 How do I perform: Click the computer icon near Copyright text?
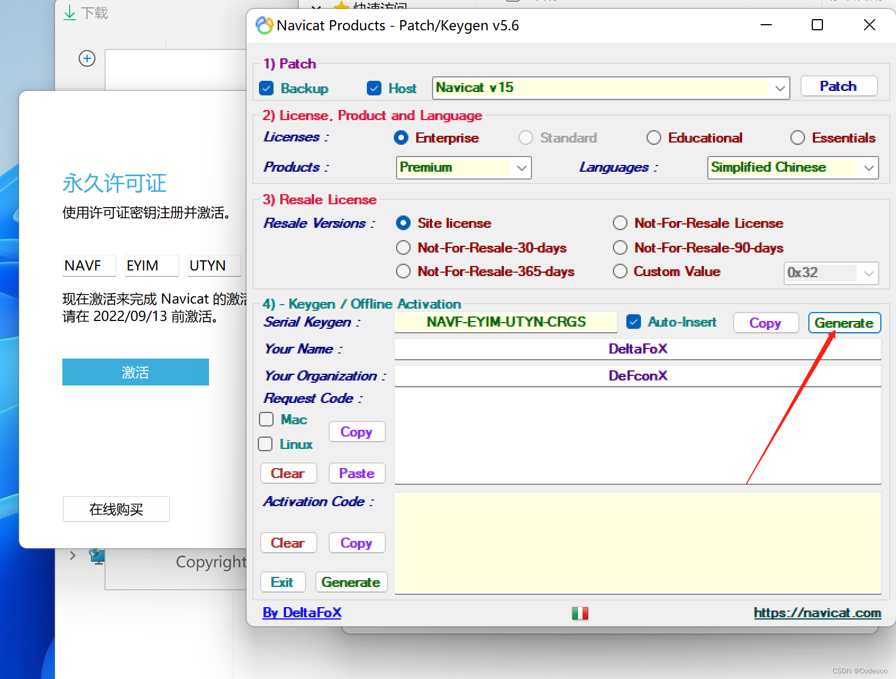[97, 556]
